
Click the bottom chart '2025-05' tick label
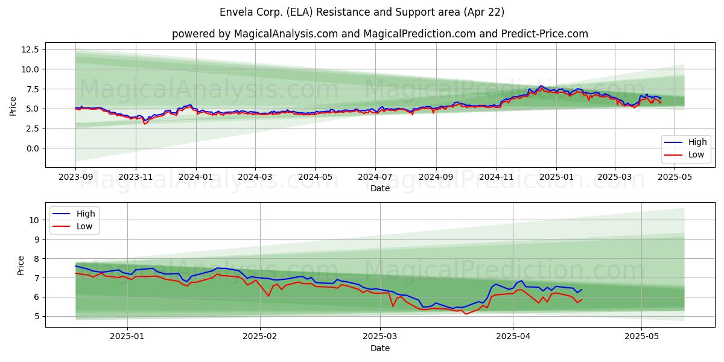pyautogui.click(x=641, y=337)
